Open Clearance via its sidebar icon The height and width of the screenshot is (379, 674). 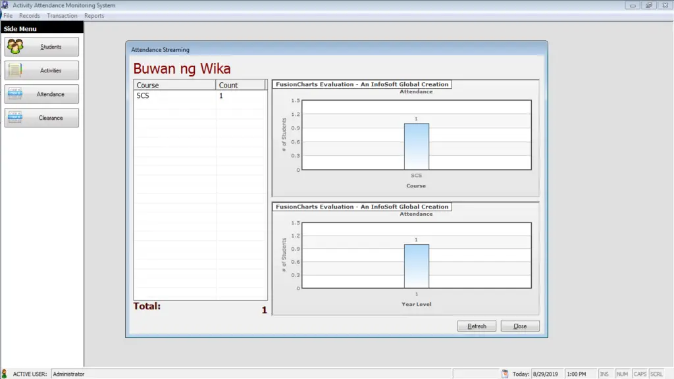(16, 118)
